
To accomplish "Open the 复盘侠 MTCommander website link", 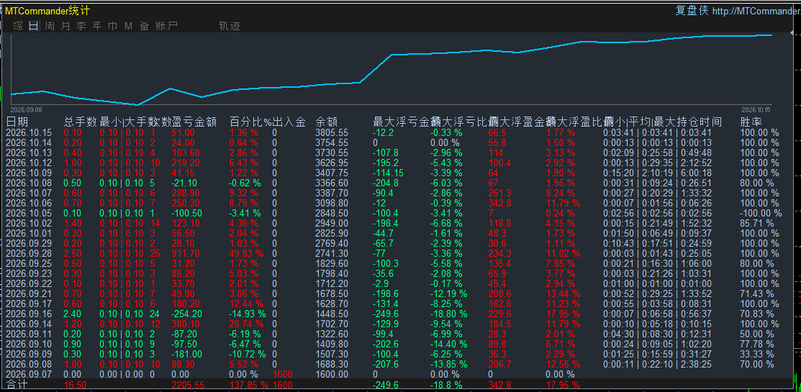I will pyautogui.click(x=738, y=11).
